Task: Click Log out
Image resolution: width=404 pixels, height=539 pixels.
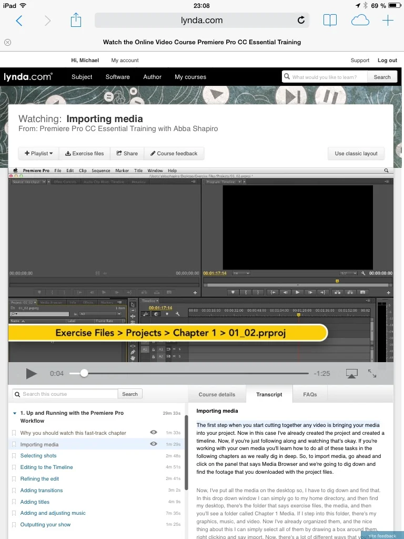Action: pos(387,60)
